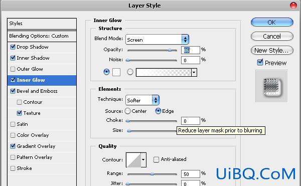Viewport: 301px width, 186px height.
Task: Select the Stroke label
Action: click(x=25, y=168)
